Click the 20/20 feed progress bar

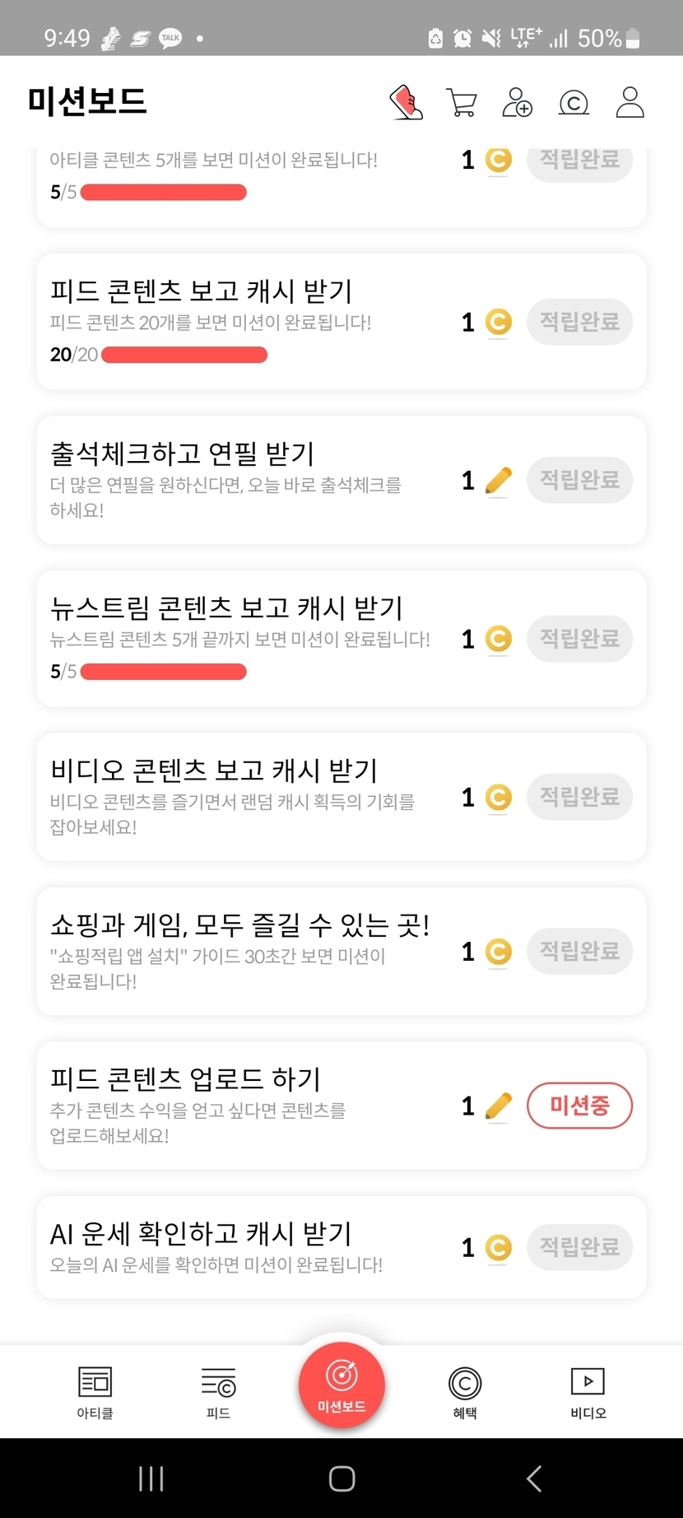(184, 355)
